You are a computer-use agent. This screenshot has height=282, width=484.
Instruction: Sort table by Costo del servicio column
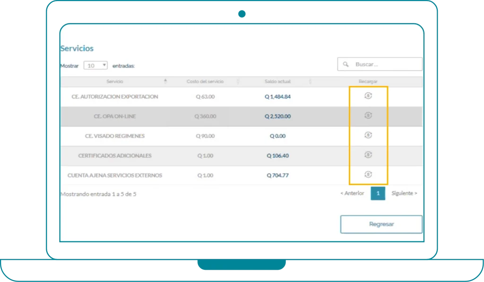point(205,82)
